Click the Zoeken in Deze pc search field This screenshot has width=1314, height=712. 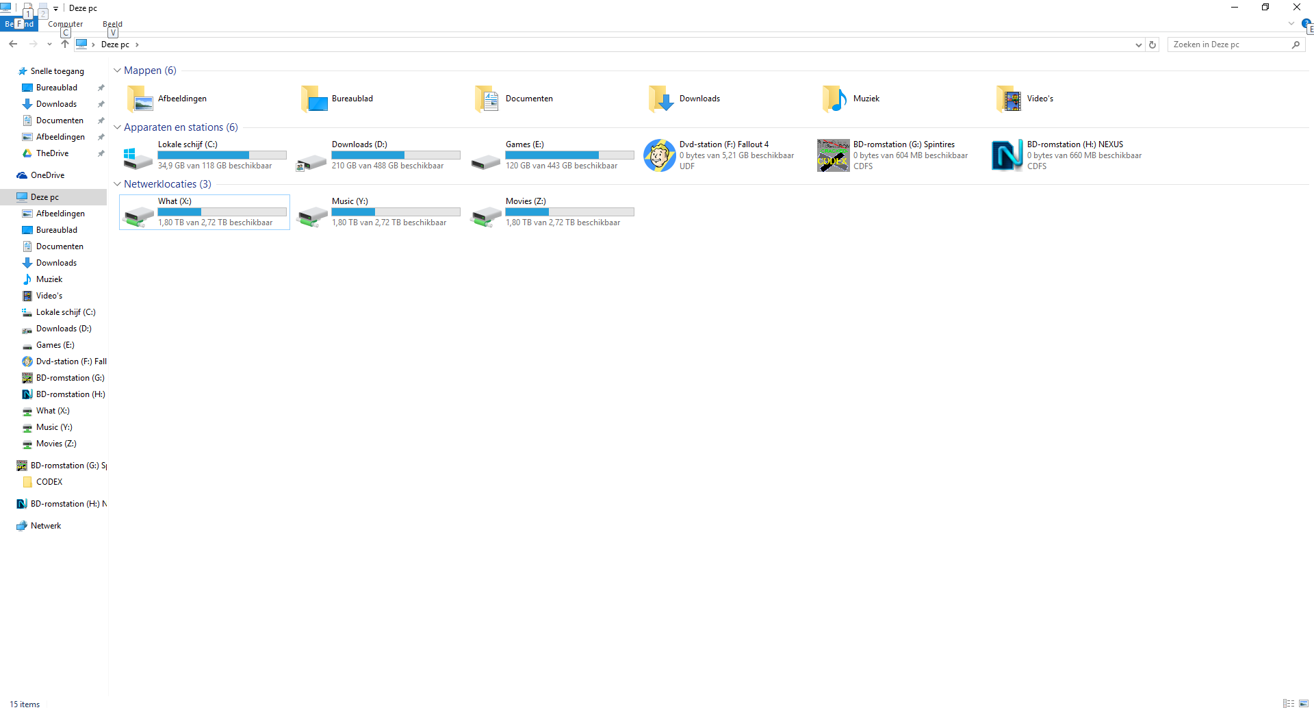click(x=1228, y=44)
